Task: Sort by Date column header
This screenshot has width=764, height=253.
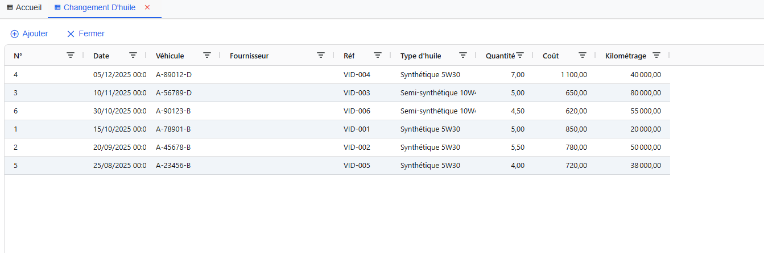Action: [x=101, y=56]
